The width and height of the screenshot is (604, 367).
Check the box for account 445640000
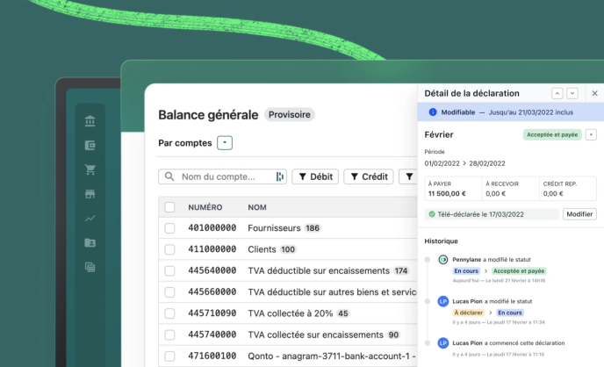169,270
